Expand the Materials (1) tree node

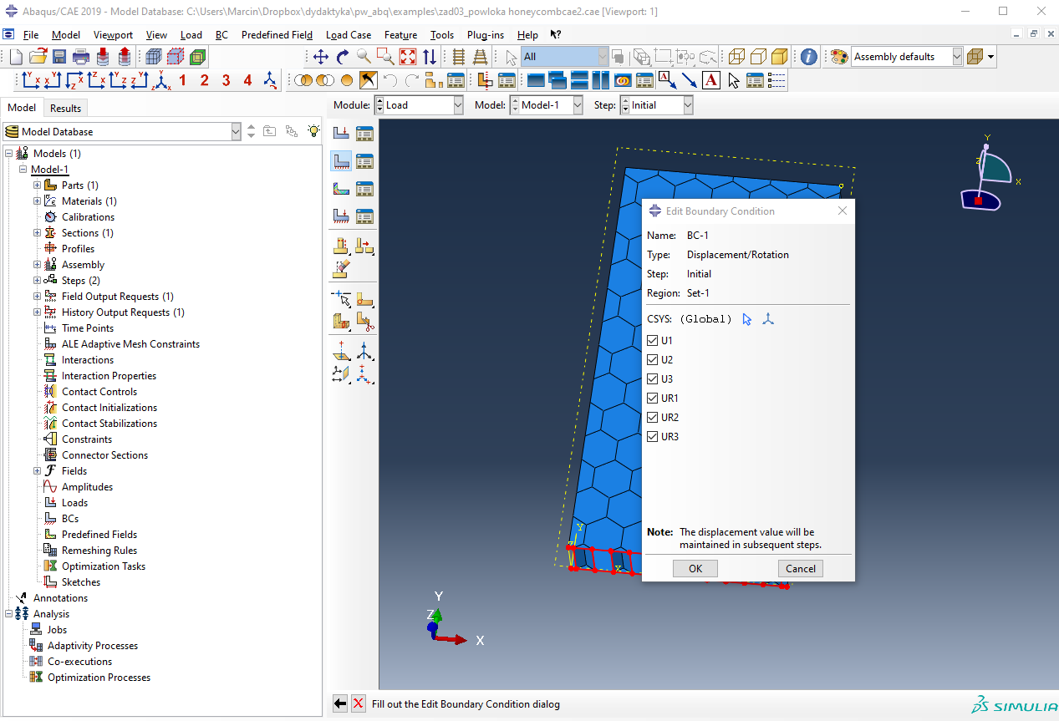tap(37, 201)
